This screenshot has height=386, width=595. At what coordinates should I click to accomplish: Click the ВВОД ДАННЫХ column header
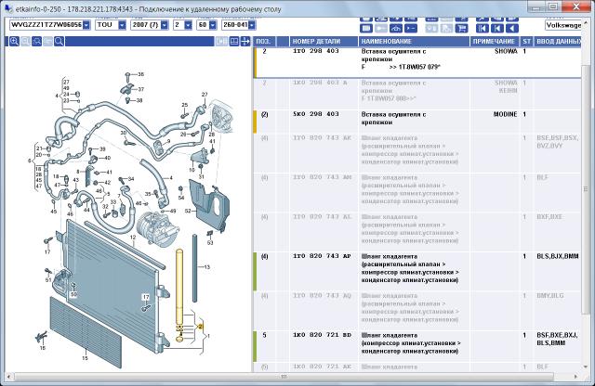coord(558,41)
